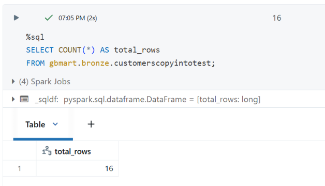
Task: Click customerscopyintotest table name in query
Action: pos(163,63)
